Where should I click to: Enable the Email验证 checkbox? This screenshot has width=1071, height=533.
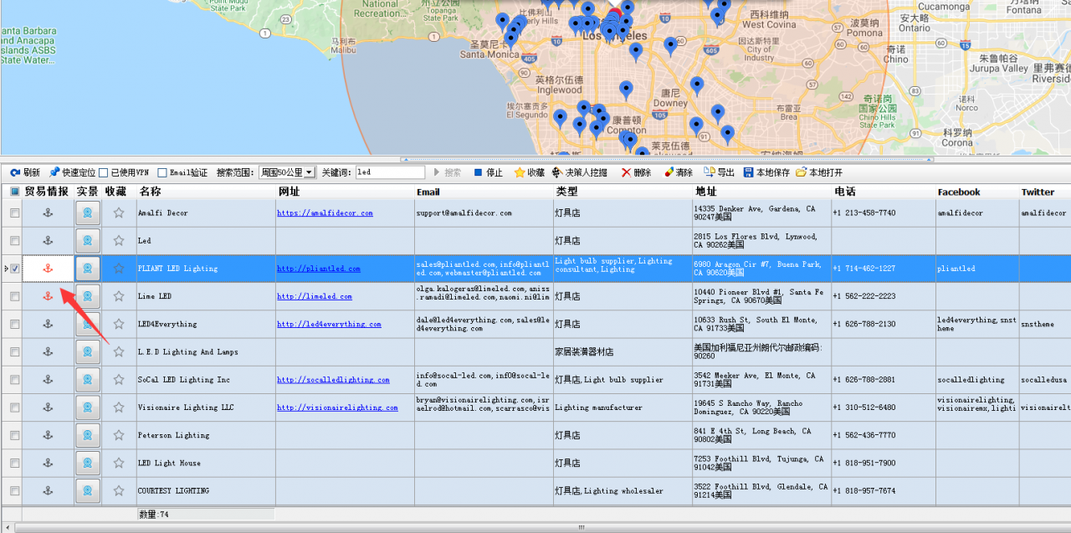coord(162,172)
